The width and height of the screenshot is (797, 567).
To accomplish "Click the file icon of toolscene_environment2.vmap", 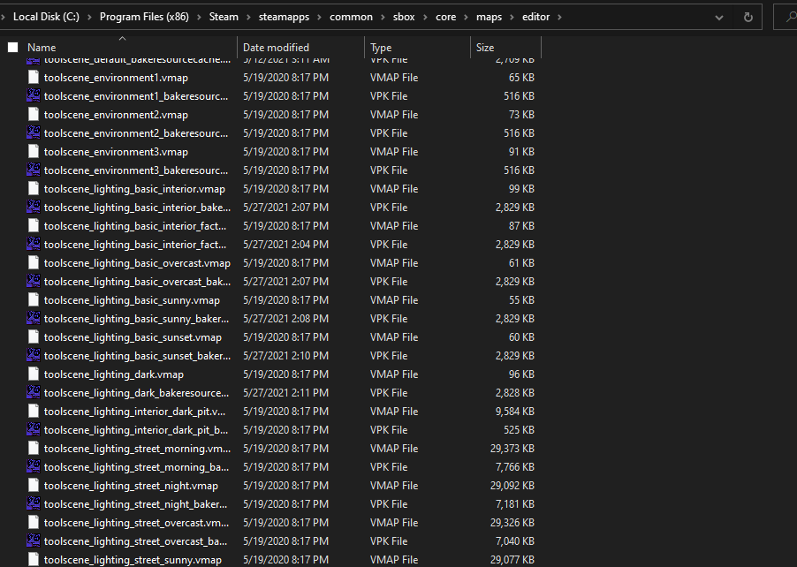I will (x=33, y=114).
